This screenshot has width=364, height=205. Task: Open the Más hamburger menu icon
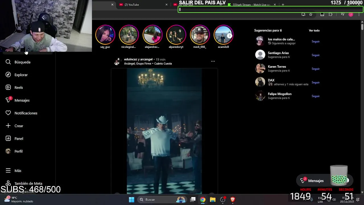tap(8, 171)
